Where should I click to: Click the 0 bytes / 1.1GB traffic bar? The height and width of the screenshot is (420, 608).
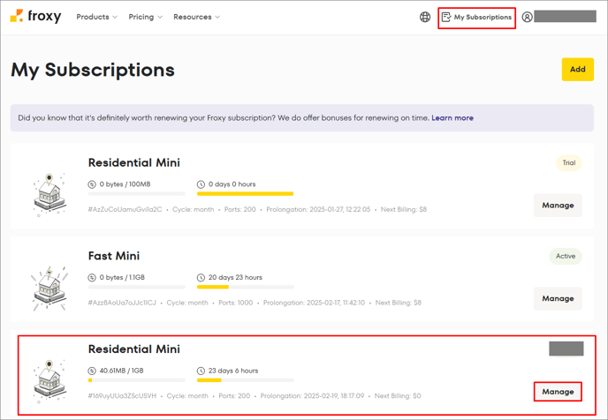136,287
